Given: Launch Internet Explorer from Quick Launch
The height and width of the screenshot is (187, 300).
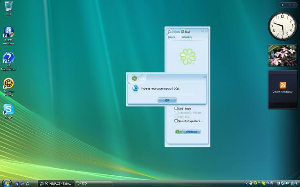Looking at the screenshot, I should 28,183.
